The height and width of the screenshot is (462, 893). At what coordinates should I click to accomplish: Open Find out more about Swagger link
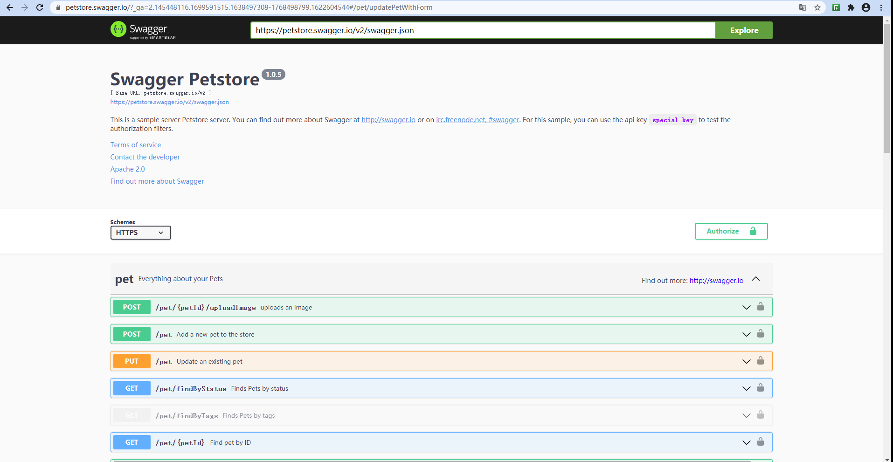coord(157,181)
